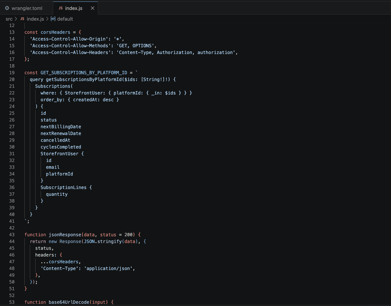Click the cancelledAt field
Screen dimensions: 391x306
[55, 140]
